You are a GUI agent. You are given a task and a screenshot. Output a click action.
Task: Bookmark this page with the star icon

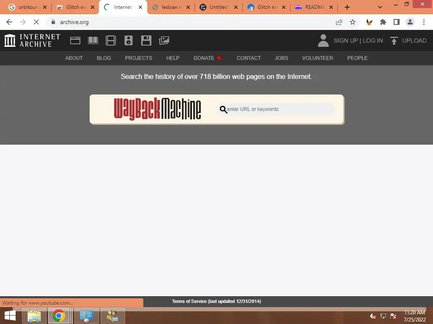[353, 22]
